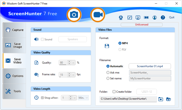Open the Min. time unit dropdown
The image size is (182, 110).
pos(83,98)
